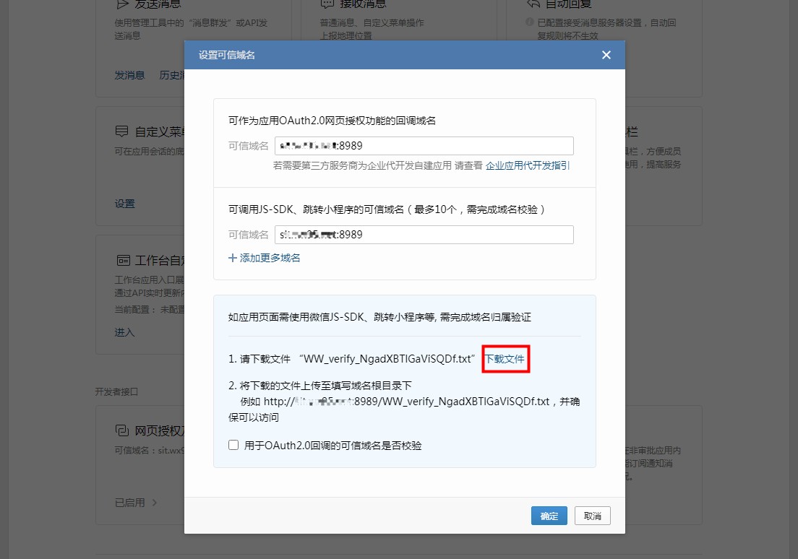Click the 网页授权 icon

(121, 431)
